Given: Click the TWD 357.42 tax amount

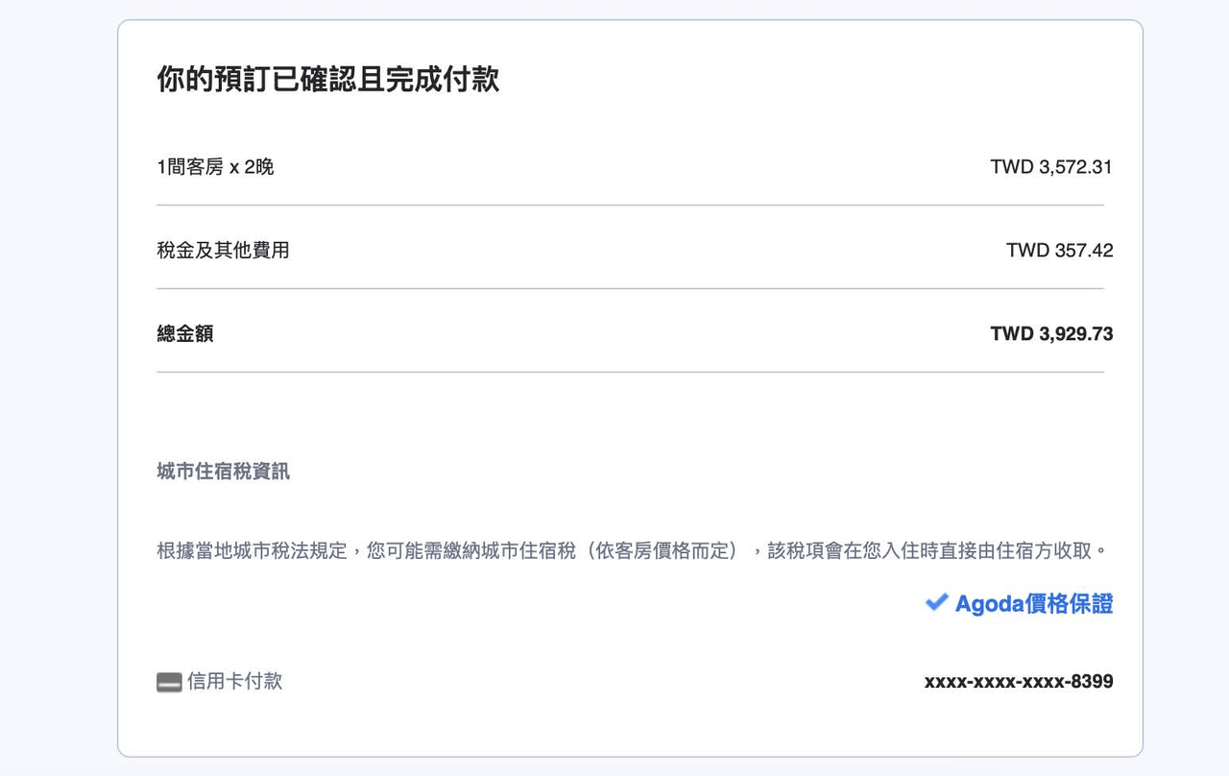Looking at the screenshot, I should click(1060, 251).
